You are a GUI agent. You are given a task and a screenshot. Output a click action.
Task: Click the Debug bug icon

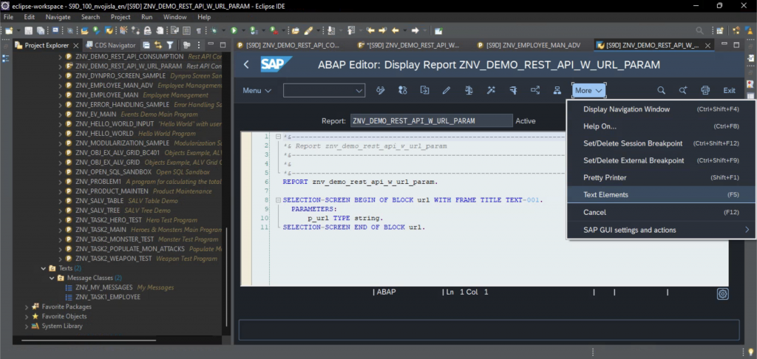click(x=214, y=30)
